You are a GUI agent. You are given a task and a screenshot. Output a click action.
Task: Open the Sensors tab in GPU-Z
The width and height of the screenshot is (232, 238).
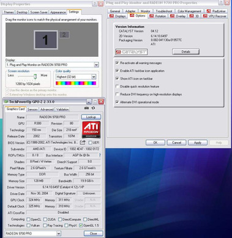(32, 110)
